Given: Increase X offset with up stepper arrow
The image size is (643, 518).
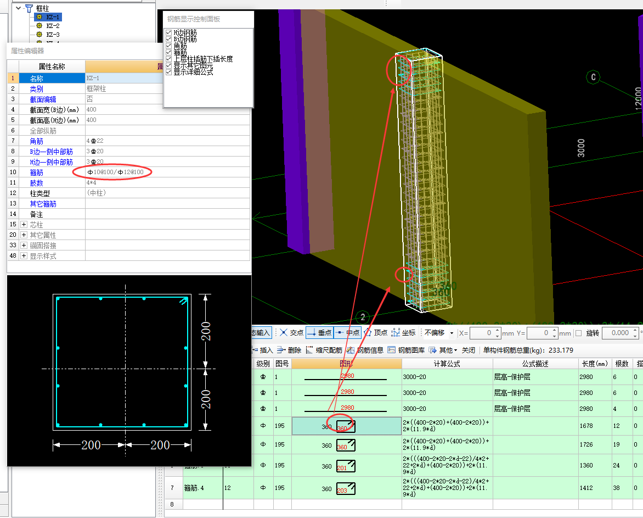Looking at the screenshot, I should (498, 330).
